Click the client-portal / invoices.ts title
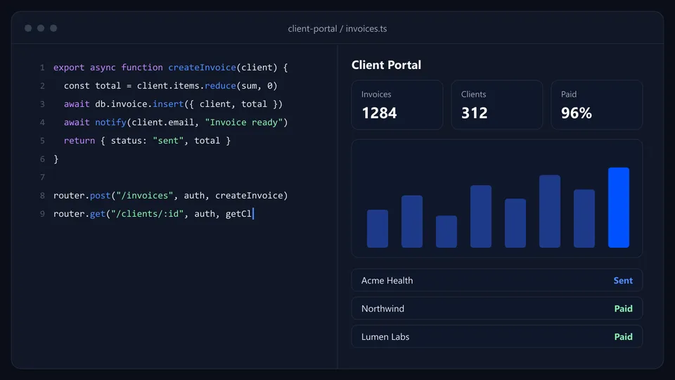This screenshot has width=675, height=380. 337,28
